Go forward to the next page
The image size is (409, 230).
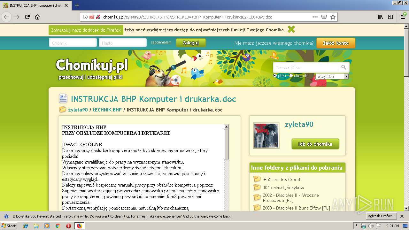tap(17, 17)
